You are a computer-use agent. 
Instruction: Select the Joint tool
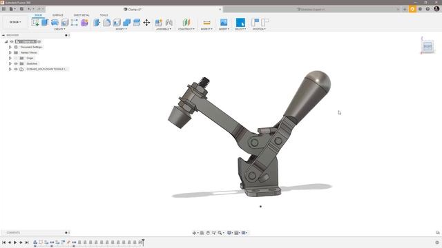[x=169, y=23]
